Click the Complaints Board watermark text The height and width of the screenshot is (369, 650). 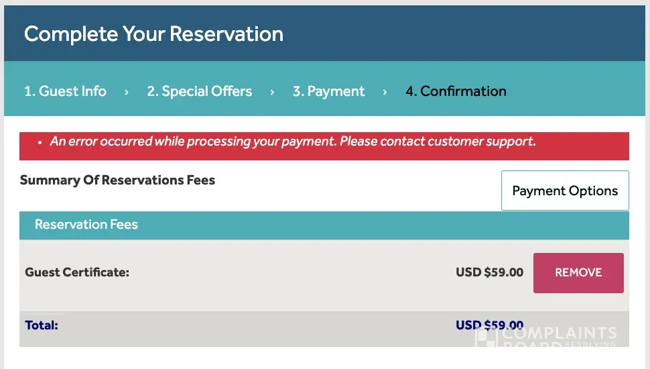click(560, 333)
